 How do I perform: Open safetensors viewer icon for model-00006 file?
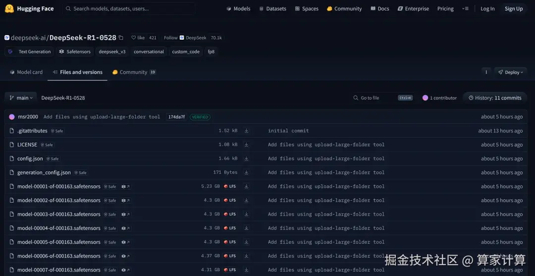tap(125, 256)
